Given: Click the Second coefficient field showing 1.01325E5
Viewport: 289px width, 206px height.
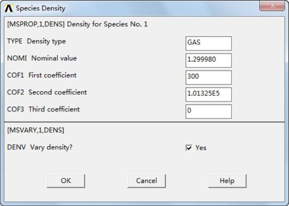Looking at the screenshot, I should point(208,95).
